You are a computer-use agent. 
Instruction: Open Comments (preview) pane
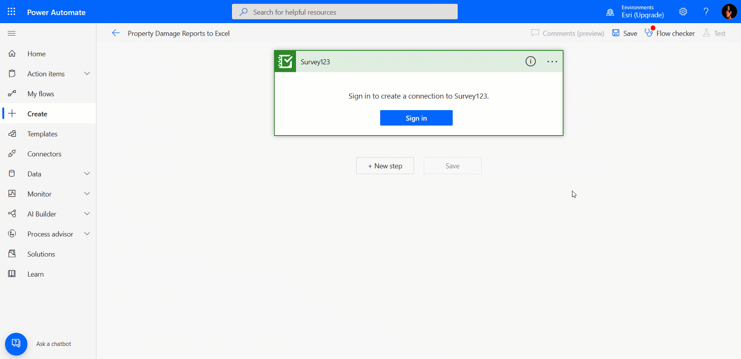pyautogui.click(x=567, y=33)
